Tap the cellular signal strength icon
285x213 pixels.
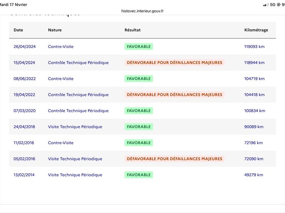[266, 5]
